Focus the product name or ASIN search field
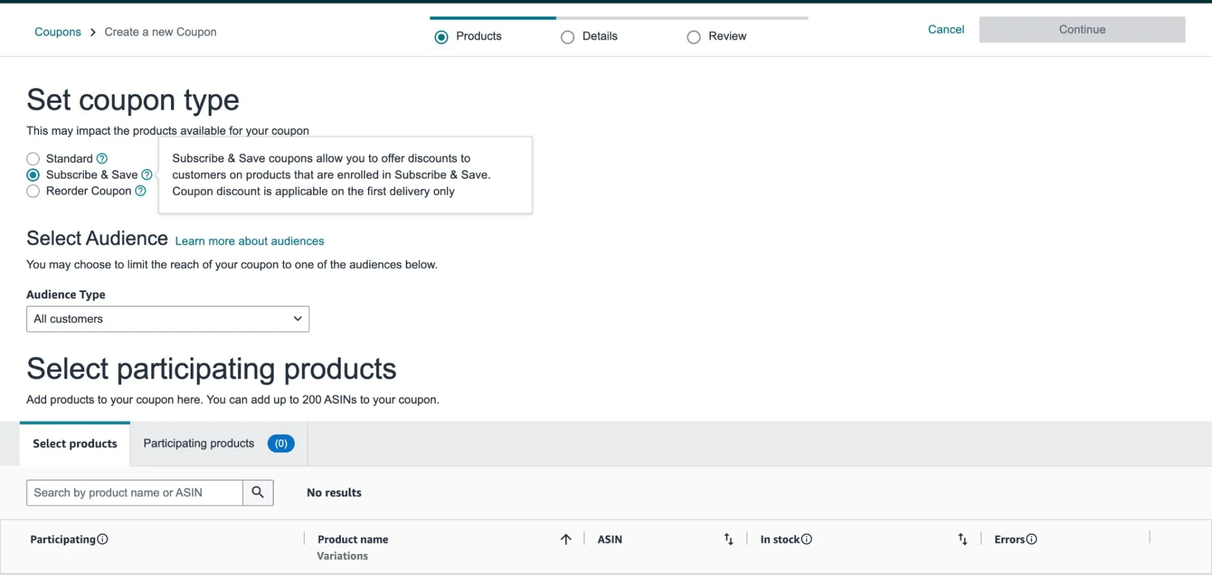This screenshot has height=584, width=1212. tap(134, 493)
